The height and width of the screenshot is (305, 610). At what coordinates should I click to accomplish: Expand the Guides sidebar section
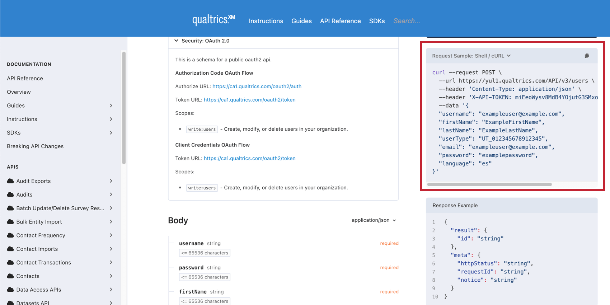click(x=111, y=105)
